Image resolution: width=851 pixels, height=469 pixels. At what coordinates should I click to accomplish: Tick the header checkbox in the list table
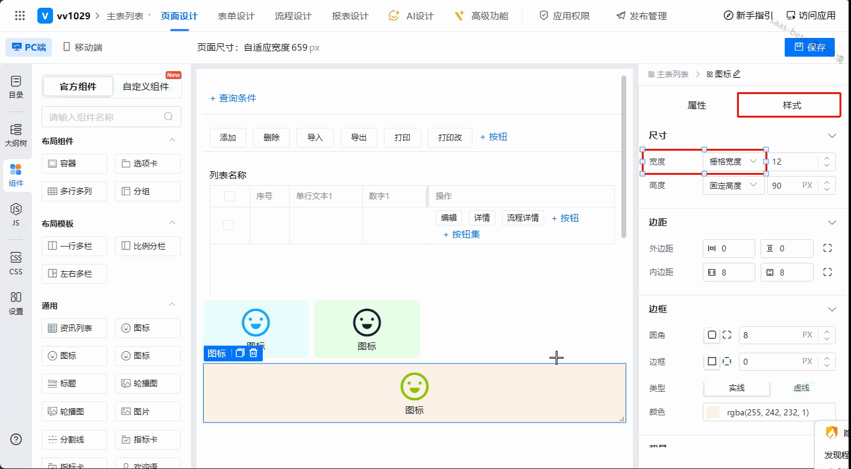(x=230, y=196)
